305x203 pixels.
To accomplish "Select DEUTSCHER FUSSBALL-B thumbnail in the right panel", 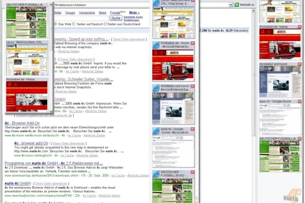I will point(280,156).
